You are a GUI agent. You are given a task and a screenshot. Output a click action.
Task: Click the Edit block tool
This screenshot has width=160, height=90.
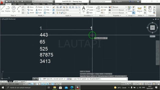(103, 10)
